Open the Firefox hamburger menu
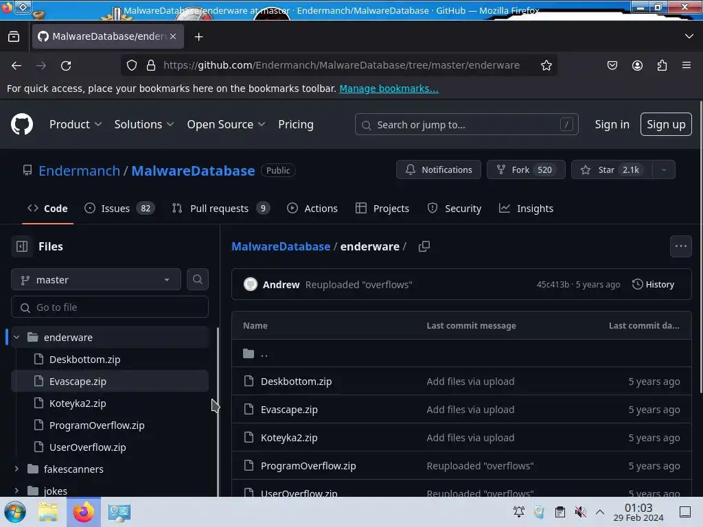The image size is (703, 527). [x=687, y=65]
